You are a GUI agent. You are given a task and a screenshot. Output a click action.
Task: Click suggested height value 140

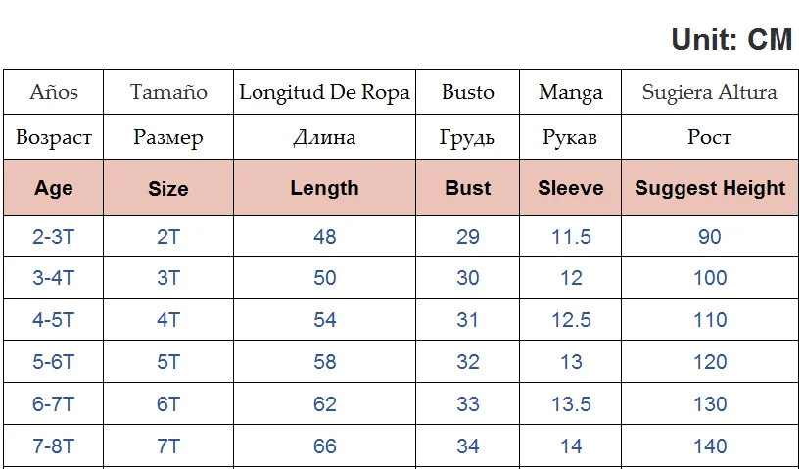pyautogui.click(x=710, y=446)
